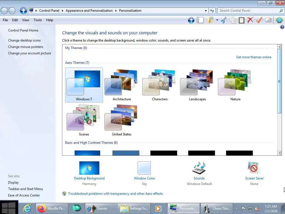Select the Windows 7 theme
Image resolution: width=285 pixels, height=214 pixels.
[84, 85]
